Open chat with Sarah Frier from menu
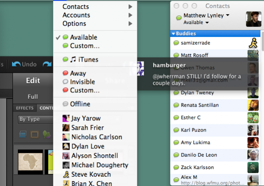264x186 pixels. point(95,128)
